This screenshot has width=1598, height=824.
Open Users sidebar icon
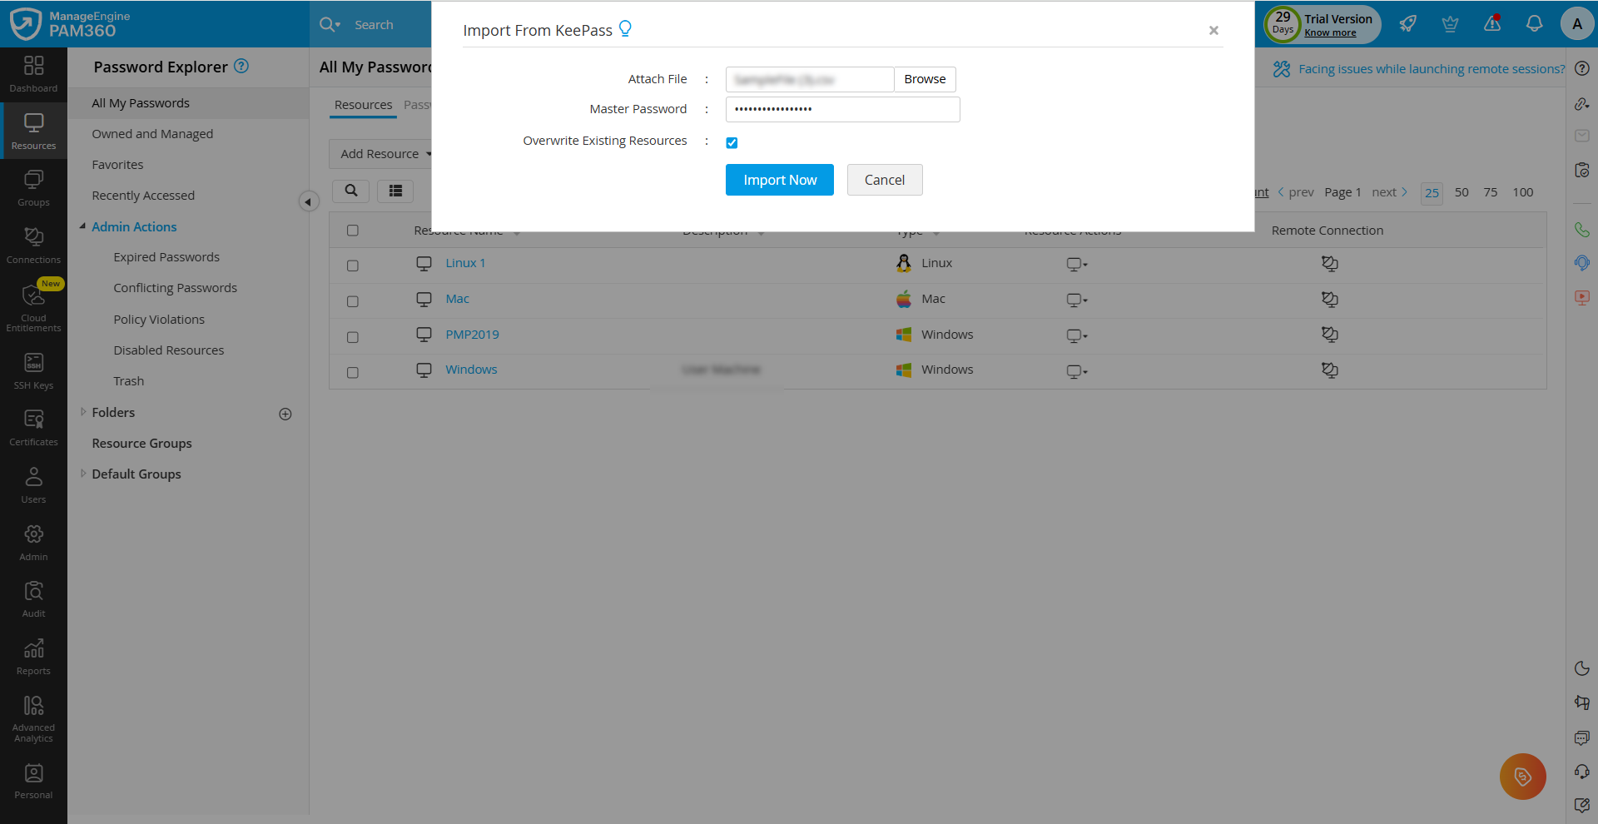33,485
